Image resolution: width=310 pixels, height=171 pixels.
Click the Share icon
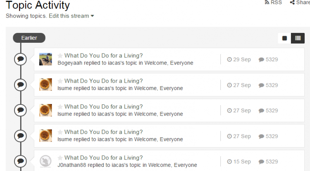point(292,2)
